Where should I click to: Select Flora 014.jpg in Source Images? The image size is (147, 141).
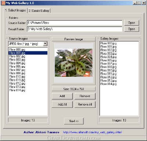coord(28,90)
